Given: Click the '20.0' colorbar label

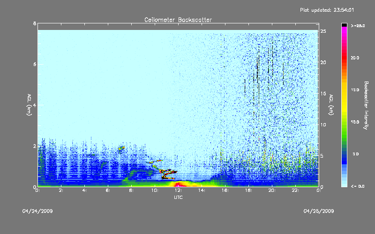Looking at the screenshot, I should coord(355,58).
